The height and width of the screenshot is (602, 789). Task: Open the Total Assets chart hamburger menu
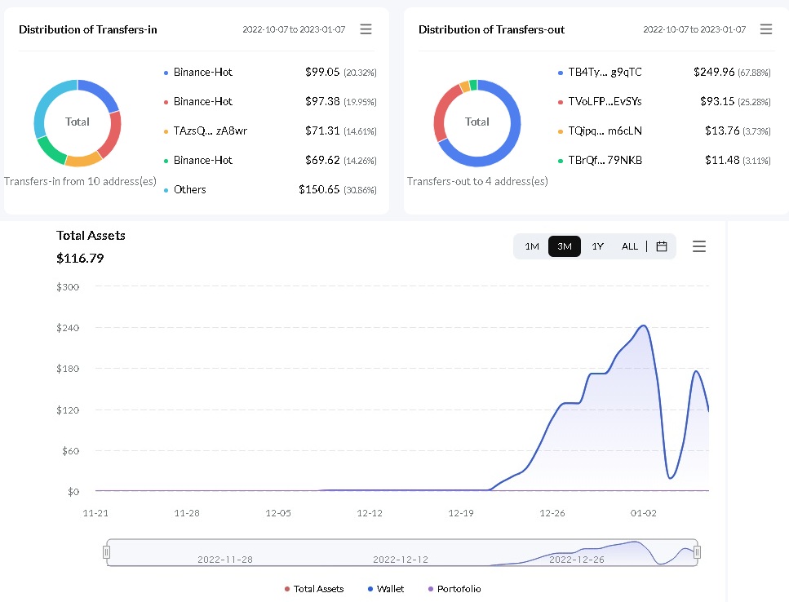click(x=699, y=246)
